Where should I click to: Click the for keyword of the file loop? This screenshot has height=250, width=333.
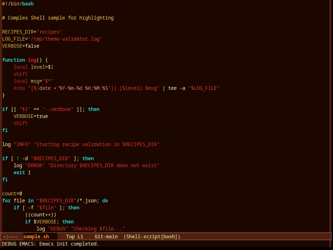[7, 201]
